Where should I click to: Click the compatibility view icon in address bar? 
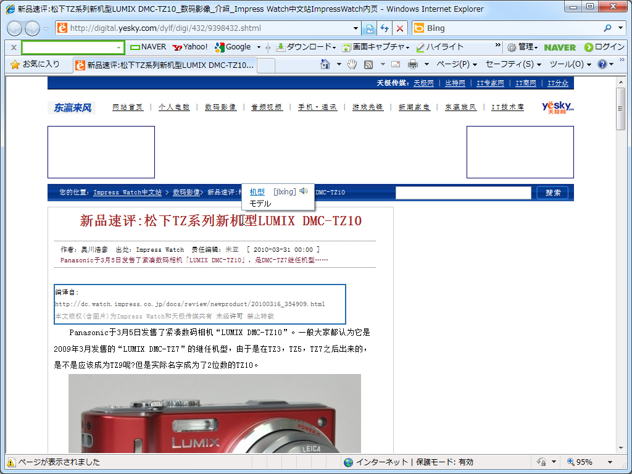pos(369,28)
